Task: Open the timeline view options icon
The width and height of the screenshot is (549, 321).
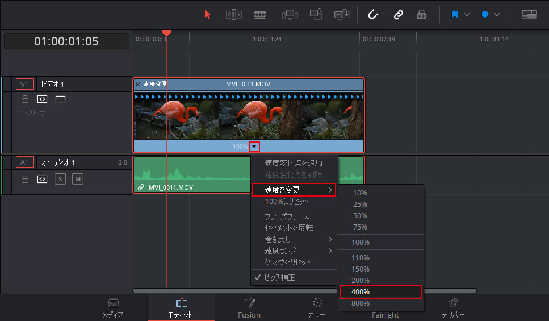Action: pos(529,14)
